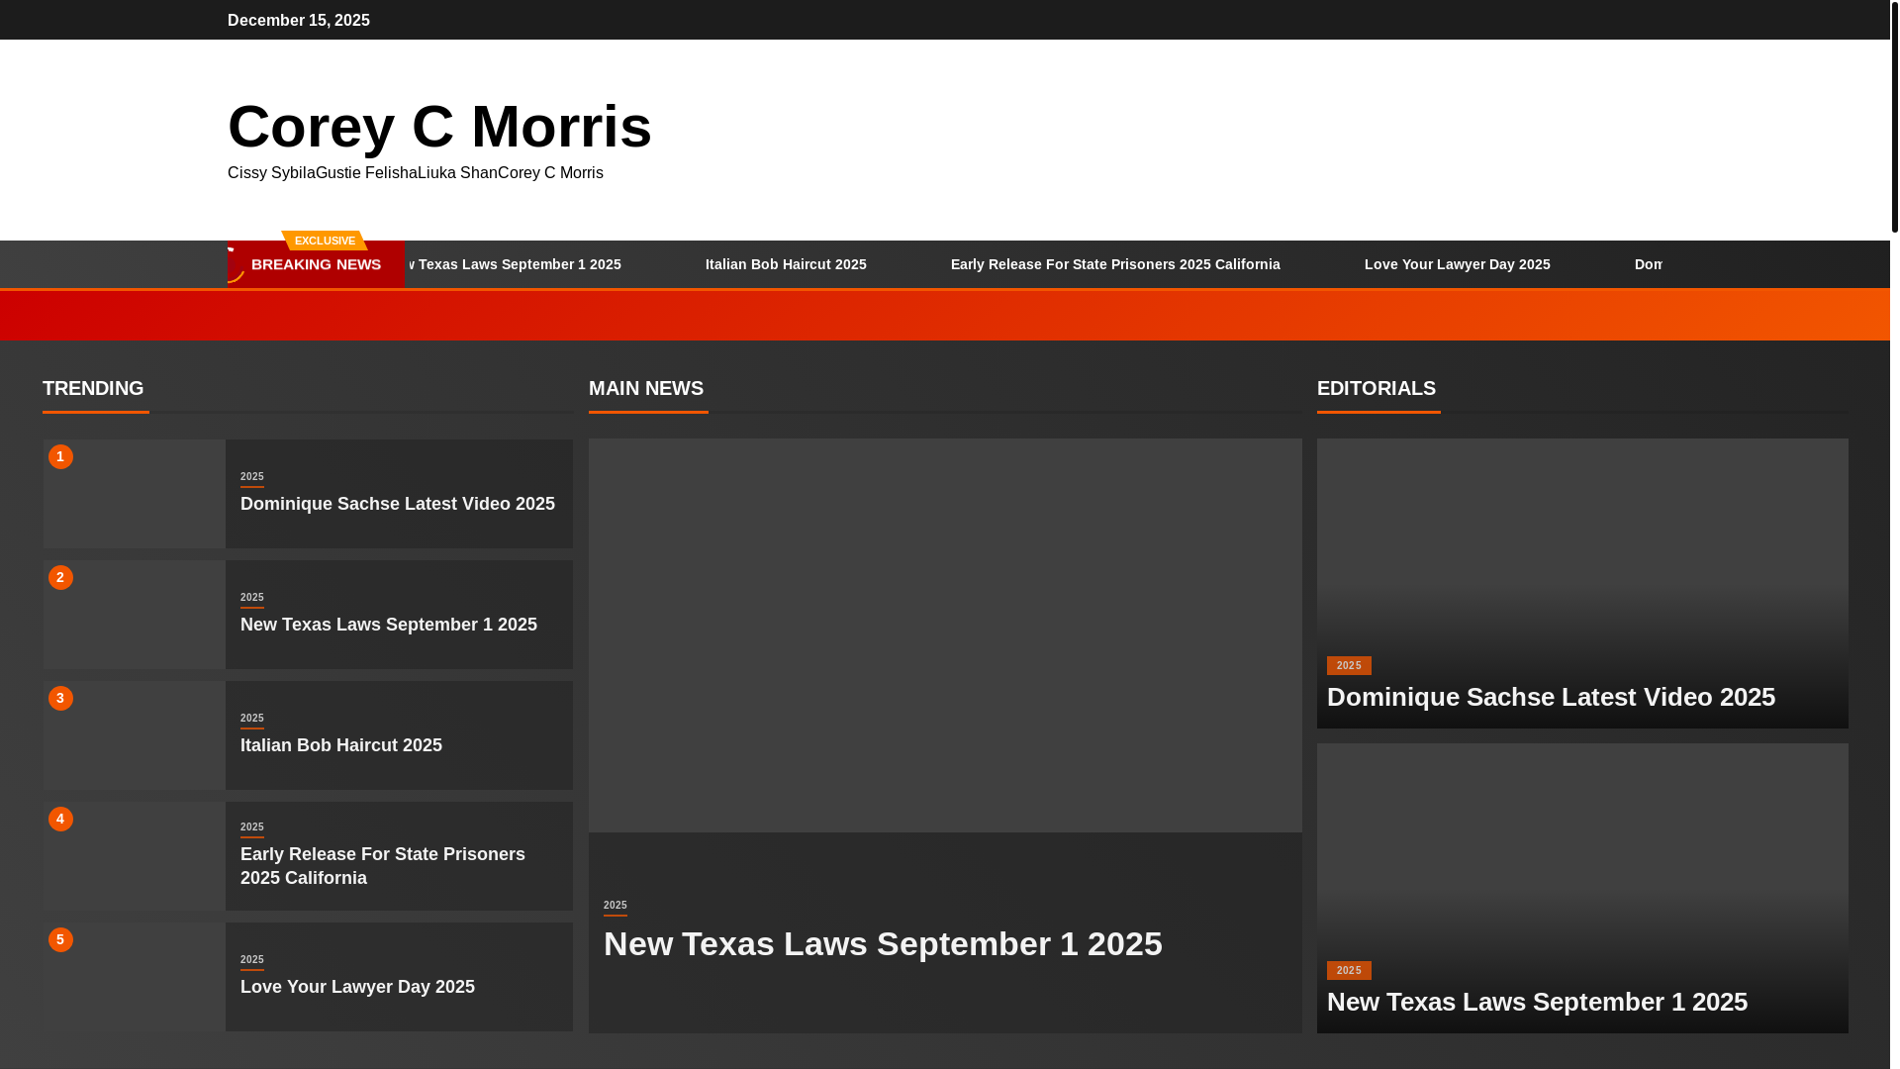This screenshot has height=1069, width=1900.
Task: Open thumbnail of trending item number 2
Action: point(135,615)
